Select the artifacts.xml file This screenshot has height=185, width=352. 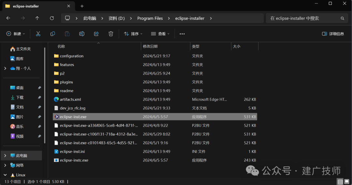(155, 99)
